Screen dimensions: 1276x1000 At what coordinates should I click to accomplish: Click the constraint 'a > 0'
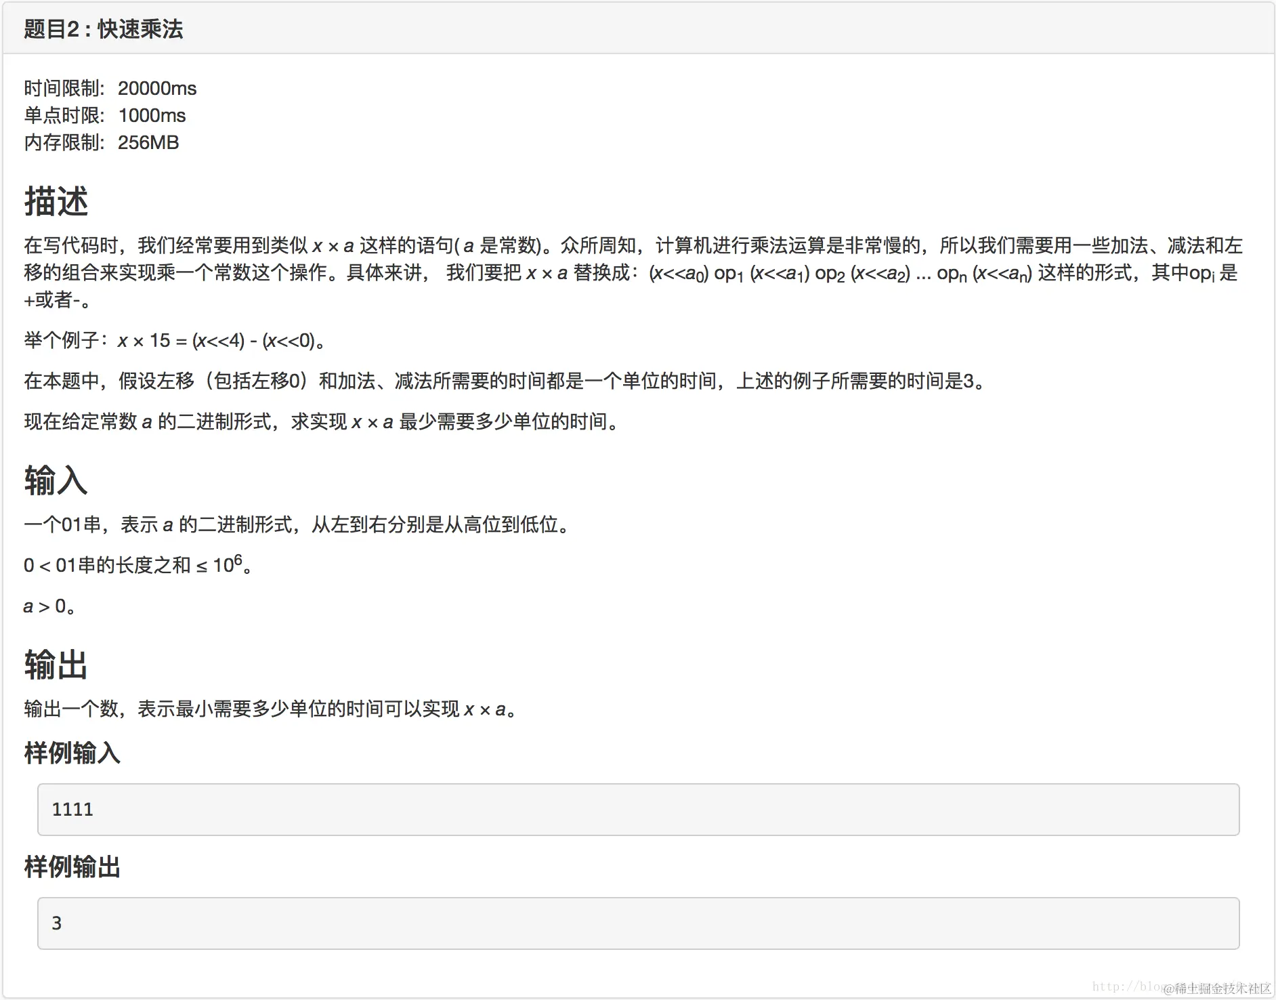tap(49, 606)
